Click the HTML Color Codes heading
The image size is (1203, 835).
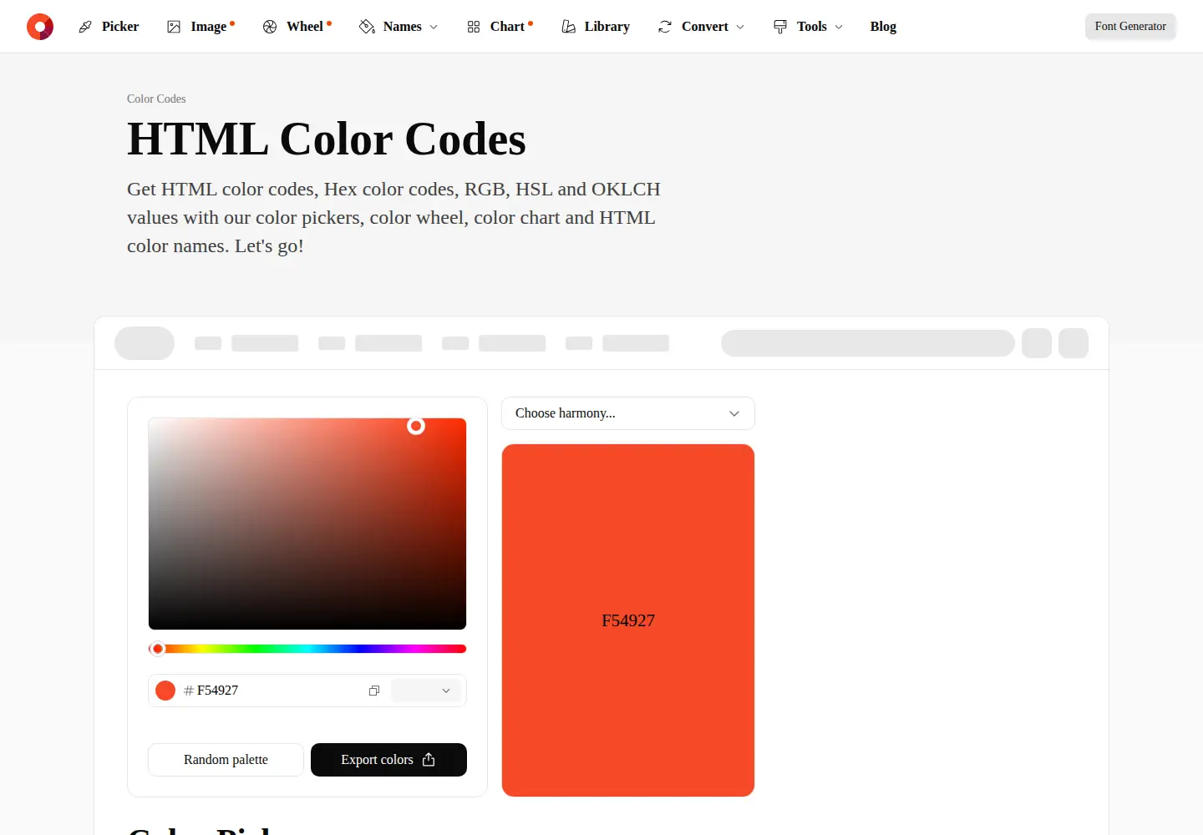tap(327, 139)
